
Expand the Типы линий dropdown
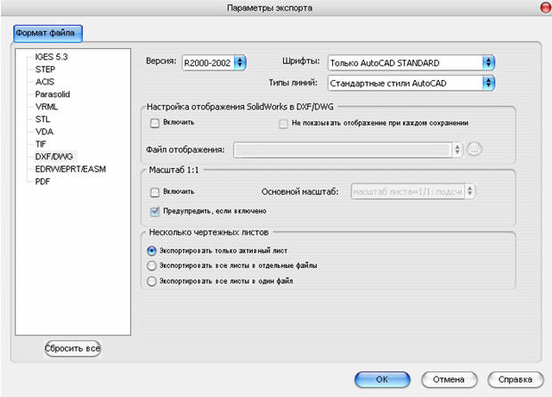tap(411, 83)
